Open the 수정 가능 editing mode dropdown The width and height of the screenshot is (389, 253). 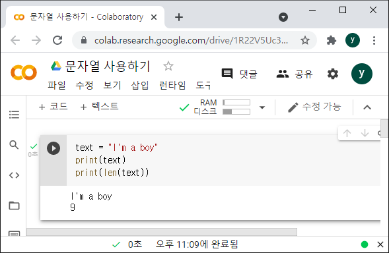(314, 107)
